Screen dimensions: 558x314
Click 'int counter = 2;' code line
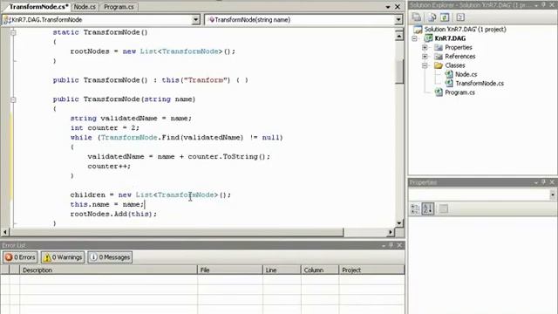105,128
